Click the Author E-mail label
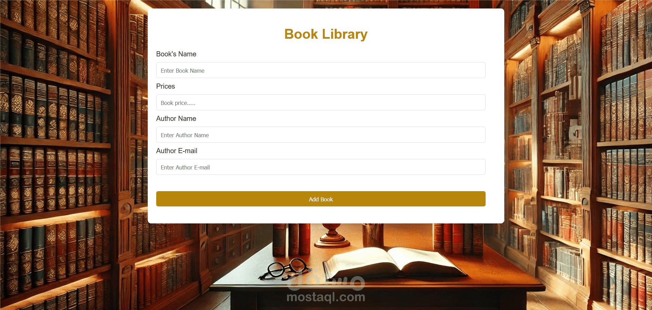This screenshot has height=310, width=652. click(177, 151)
